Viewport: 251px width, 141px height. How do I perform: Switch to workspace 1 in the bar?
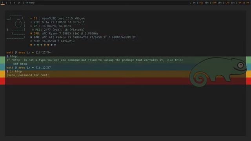point(3,3)
